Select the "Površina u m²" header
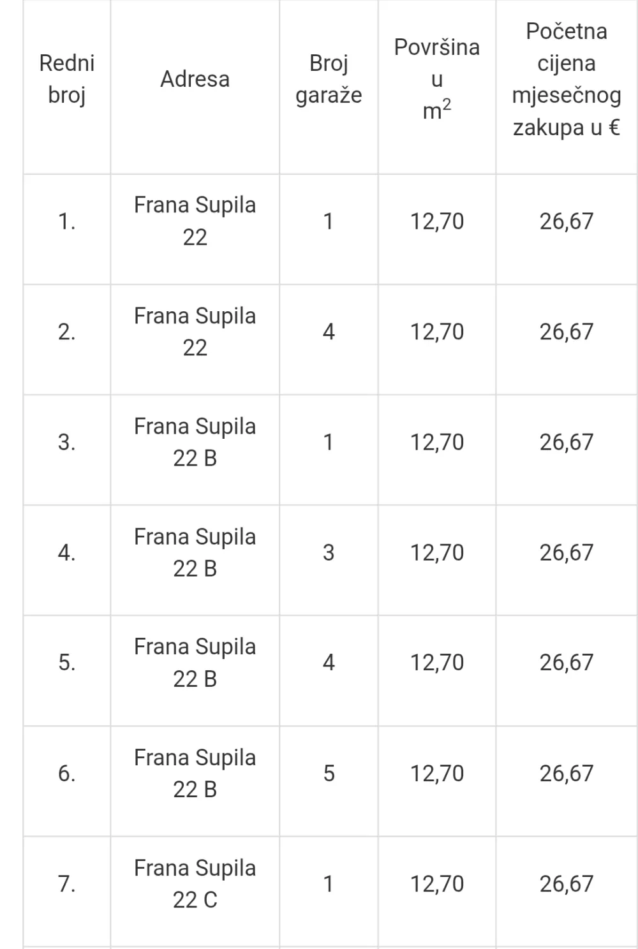 pos(437,79)
